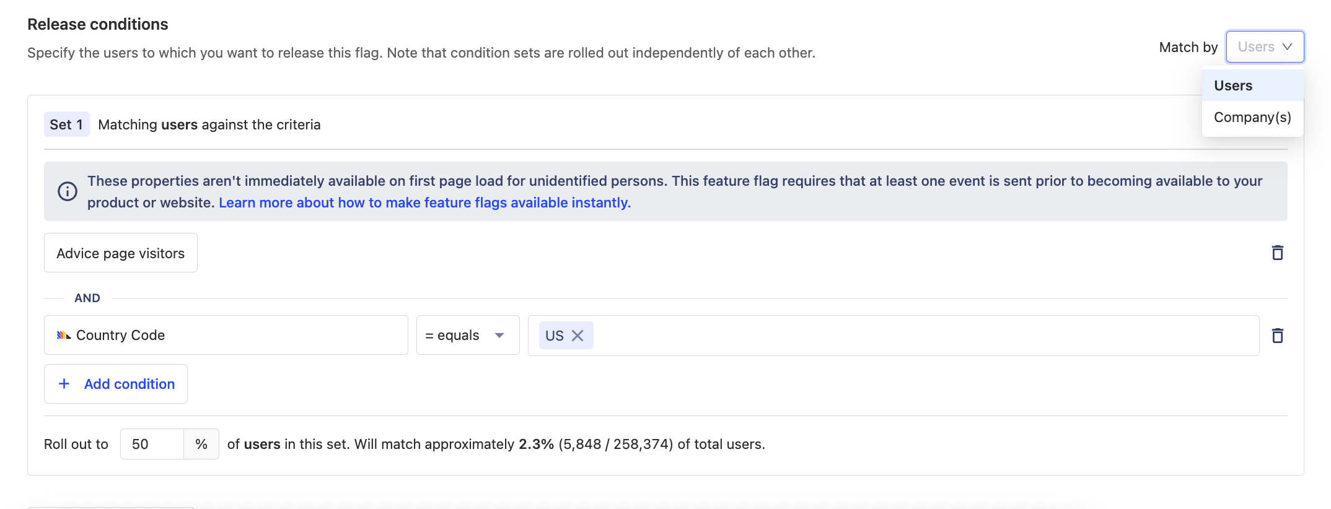Focus the country code values input field

click(894, 336)
